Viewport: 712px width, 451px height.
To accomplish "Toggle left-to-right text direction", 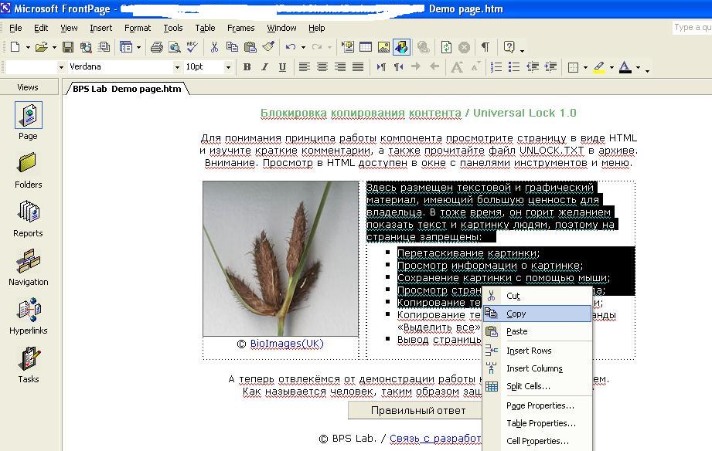I will pos(380,67).
